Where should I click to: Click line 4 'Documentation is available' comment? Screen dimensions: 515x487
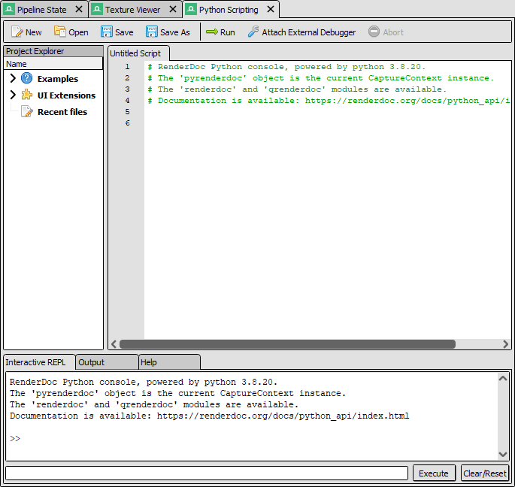(x=329, y=101)
